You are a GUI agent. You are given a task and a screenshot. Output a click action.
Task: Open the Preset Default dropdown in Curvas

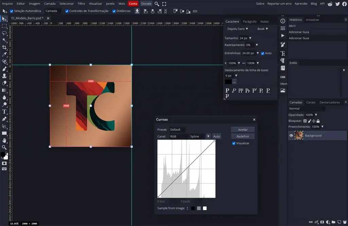(177, 130)
